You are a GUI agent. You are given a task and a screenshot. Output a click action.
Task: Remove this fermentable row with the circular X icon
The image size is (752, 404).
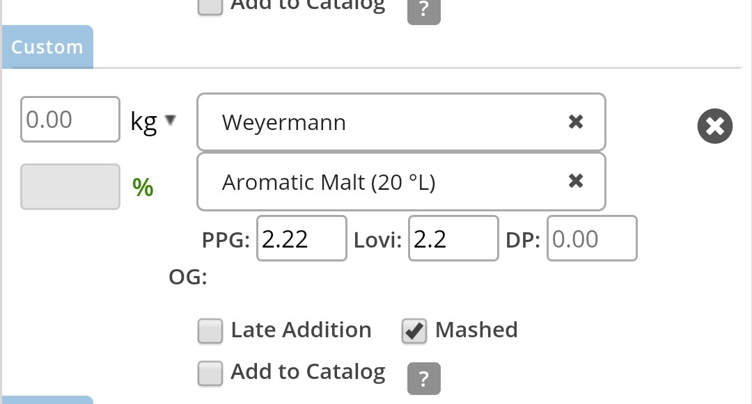(x=714, y=126)
